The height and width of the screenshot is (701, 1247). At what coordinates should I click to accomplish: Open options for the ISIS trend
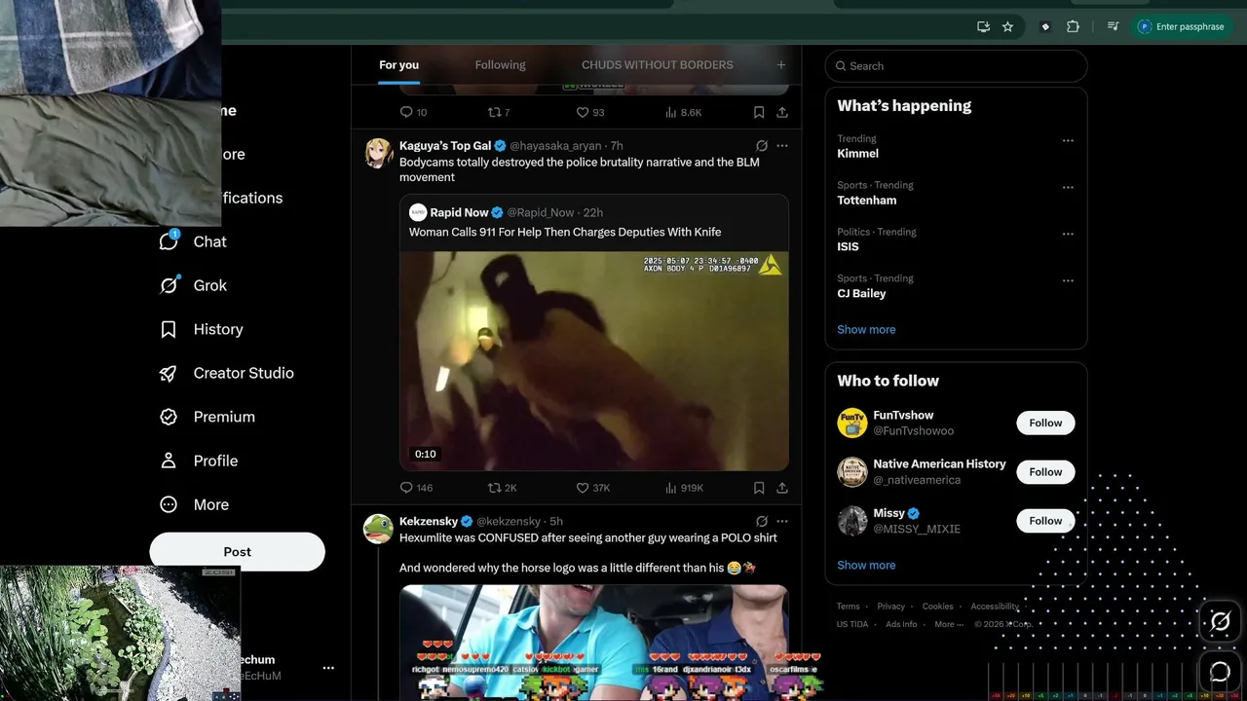[x=1068, y=234]
